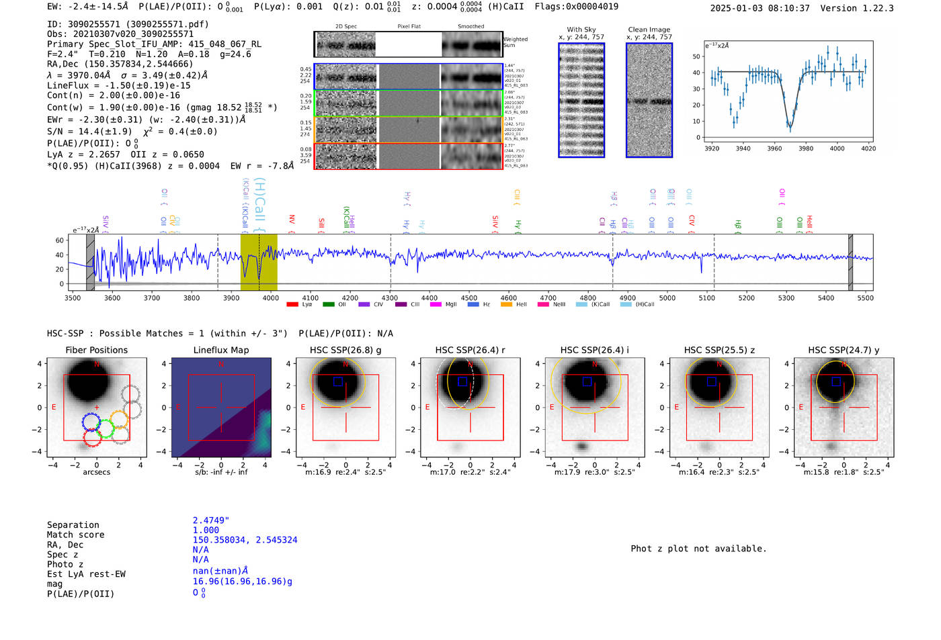The width and height of the screenshot is (941, 640).
Task: Open the HSC SSP(25.5) z image
Action: click(719, 408)
